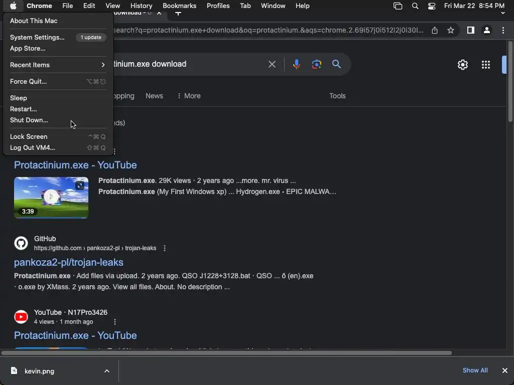Click kevin.png file icon in downloads bar
The width and height of the screenshot is (514, 385).
(14, 370)
